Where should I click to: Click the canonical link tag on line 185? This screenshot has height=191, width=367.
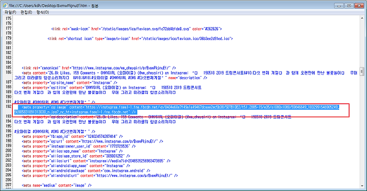pos(99,68)
